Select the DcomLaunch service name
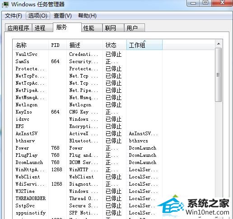Image resolution: width=233 pixels, height=219 pixels. click(x=29, y=162)
